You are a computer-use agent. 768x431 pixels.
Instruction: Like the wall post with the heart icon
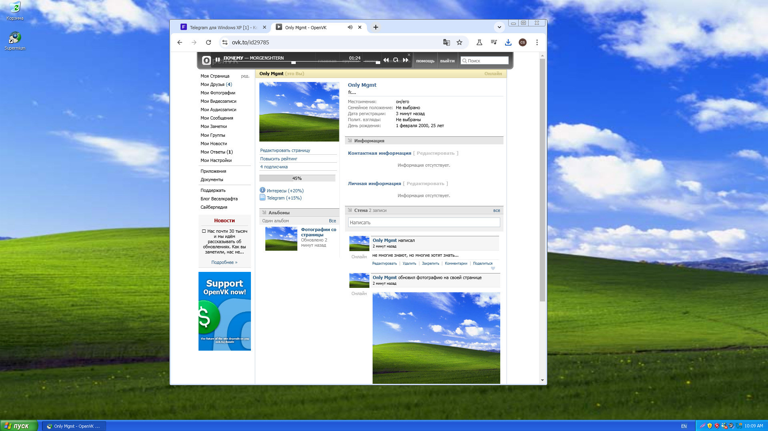[493, 268]
